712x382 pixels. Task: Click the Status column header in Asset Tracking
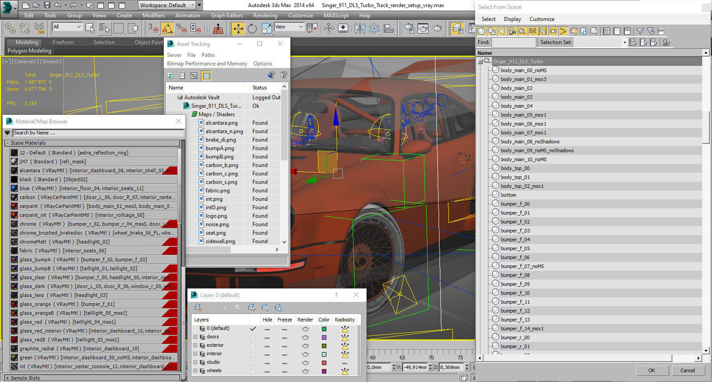point(265,88)
